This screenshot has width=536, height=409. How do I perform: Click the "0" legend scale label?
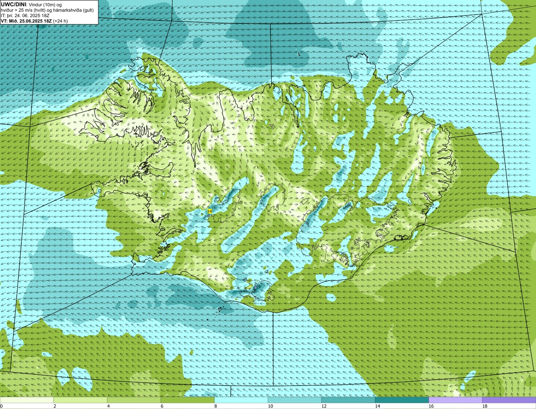1,406
